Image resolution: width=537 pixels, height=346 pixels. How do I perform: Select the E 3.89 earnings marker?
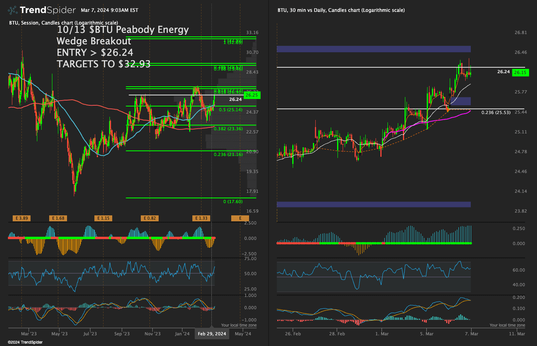coord(21,218)
